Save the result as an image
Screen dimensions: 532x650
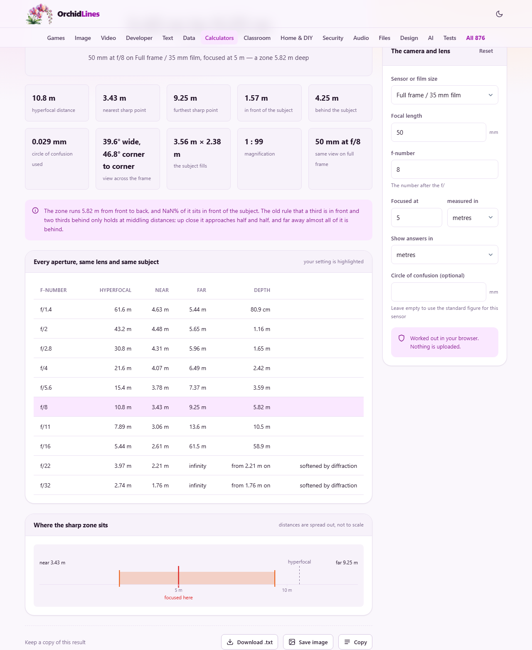[308, 642]
